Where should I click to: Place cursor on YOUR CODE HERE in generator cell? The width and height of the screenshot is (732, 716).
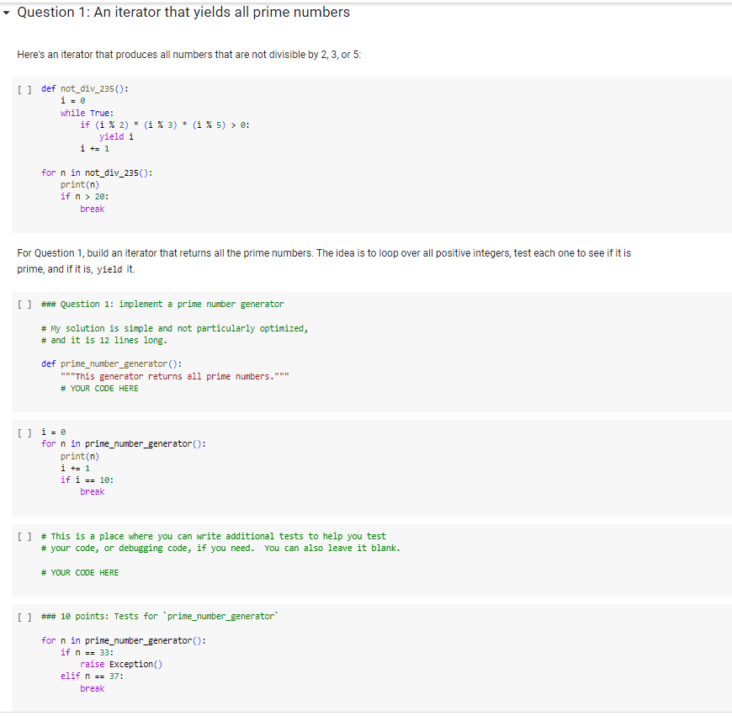point(99,388)
